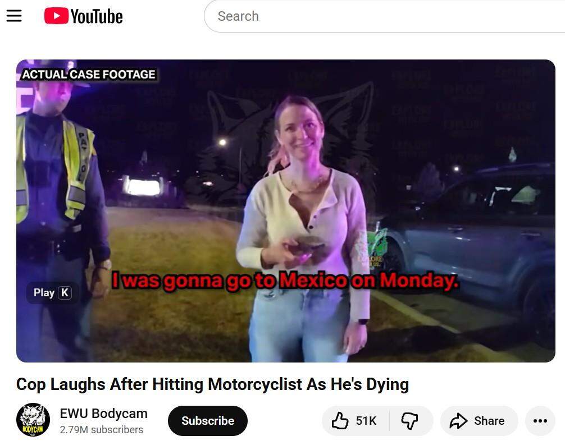Click the 2.79M subscribers text
Image resolution: width=565 pixels, height=445 pixels.
(x=101, y=430)
